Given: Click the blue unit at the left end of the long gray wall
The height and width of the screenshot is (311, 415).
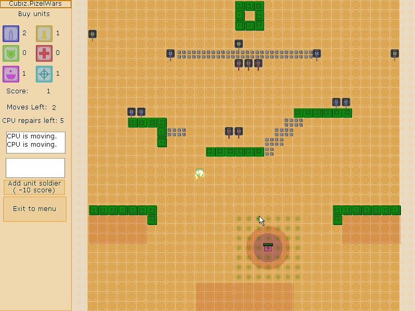Looking at the screenshot, I should pyautogui.click(x=171, y=54).
